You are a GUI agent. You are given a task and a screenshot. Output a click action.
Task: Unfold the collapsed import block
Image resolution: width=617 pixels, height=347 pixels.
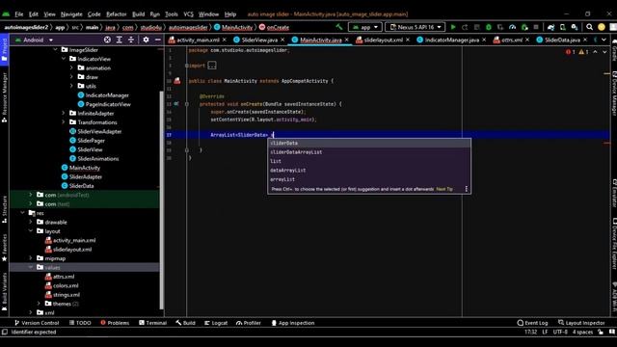tap(212, 66)
